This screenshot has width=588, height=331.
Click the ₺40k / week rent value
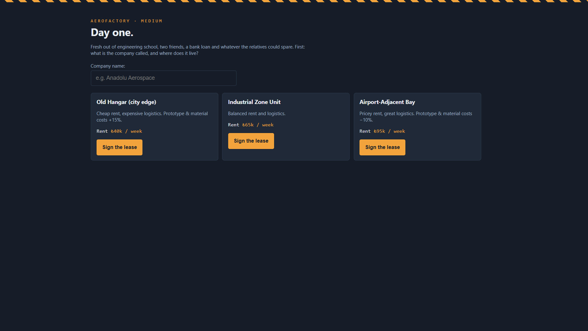click(126, 131)
